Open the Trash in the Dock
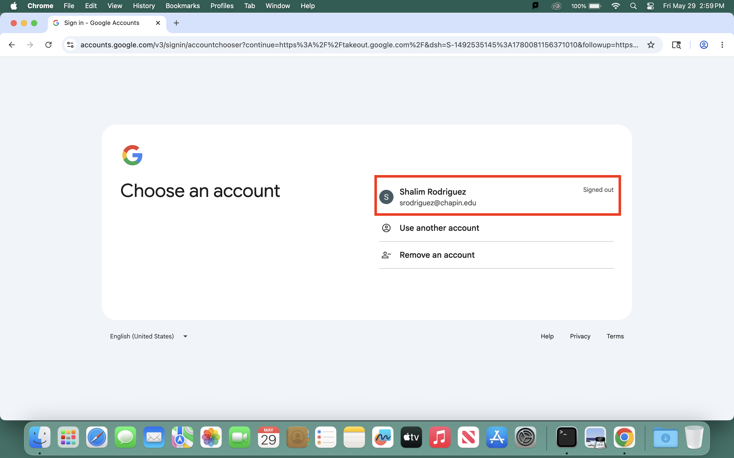The width and height of the screenshot is (734, 458). tap(694, 437)
